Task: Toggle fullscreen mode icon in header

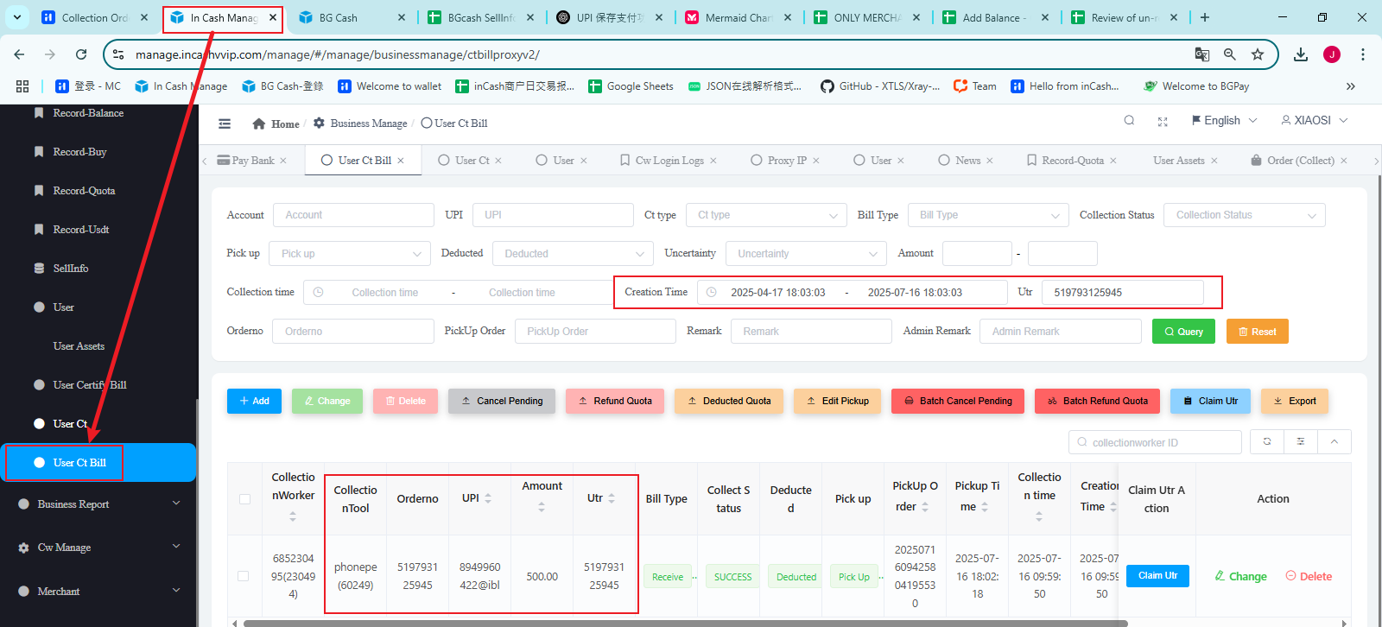Action: click(x=1163, y=122)
